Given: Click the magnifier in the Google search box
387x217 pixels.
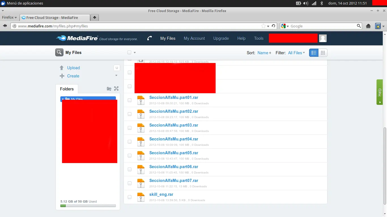Looking at the screenshot, I should coord(359,26).
